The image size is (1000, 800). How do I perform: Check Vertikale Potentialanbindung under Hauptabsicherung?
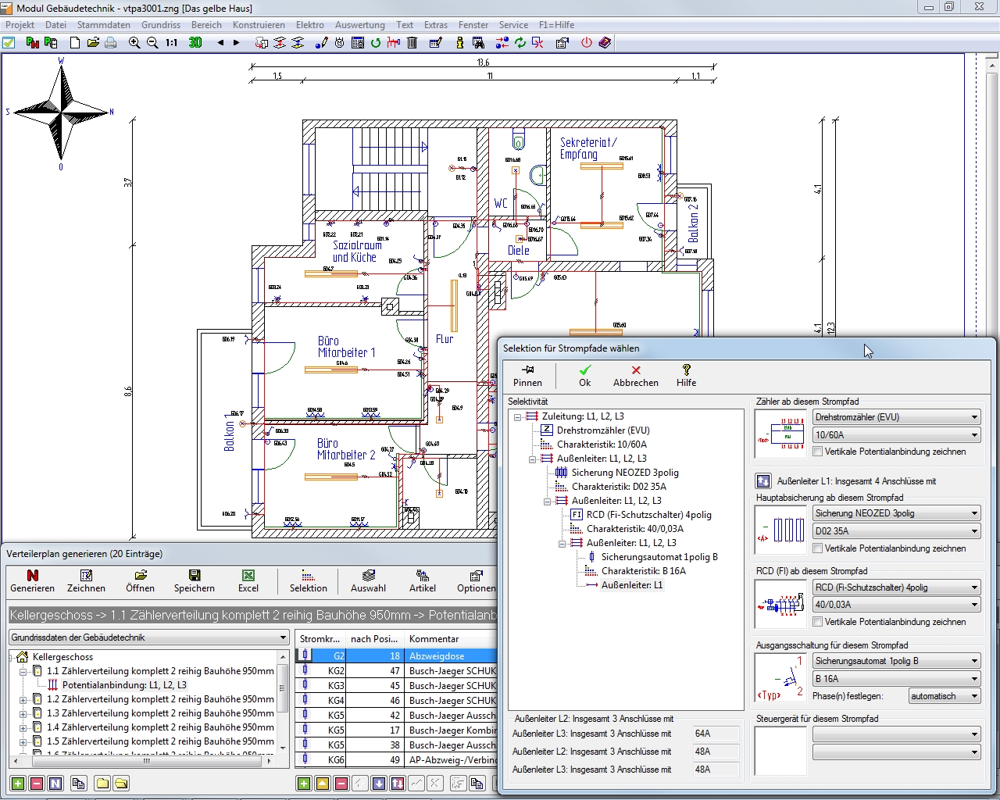[x=818, y=548]
